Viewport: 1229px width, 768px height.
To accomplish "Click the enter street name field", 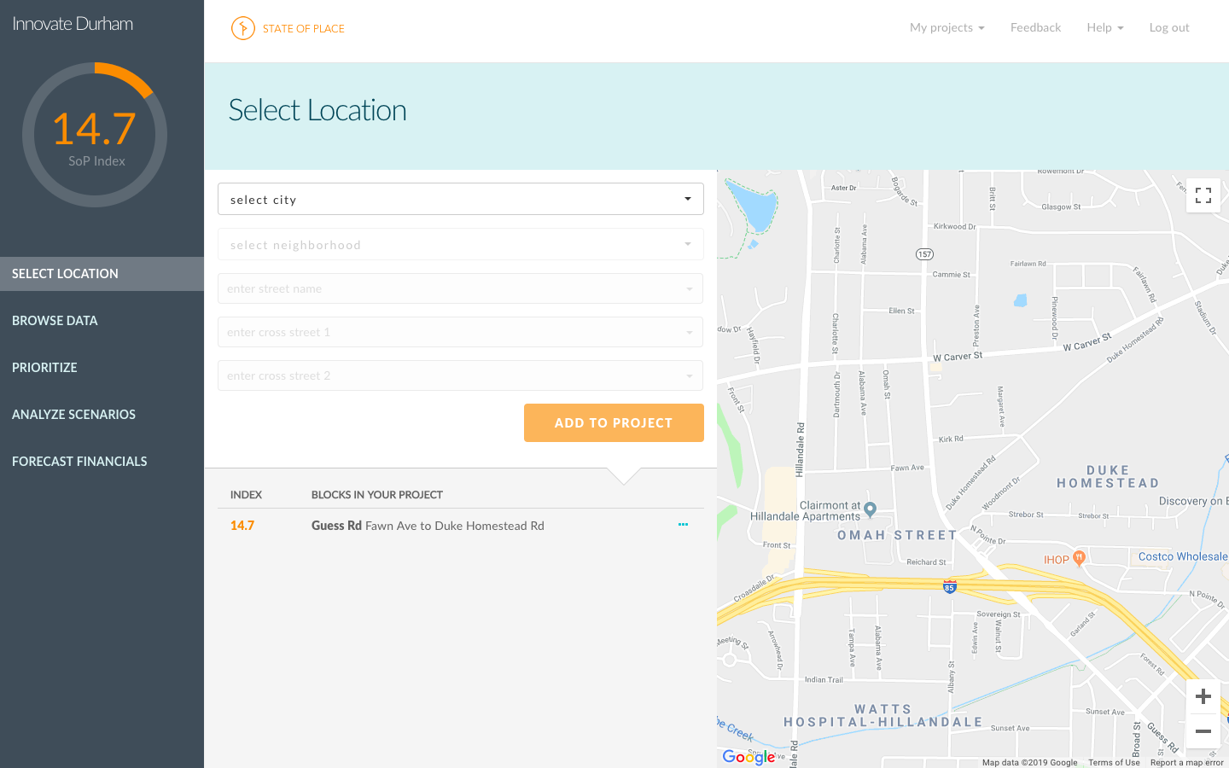I will (x=461, y=288).
